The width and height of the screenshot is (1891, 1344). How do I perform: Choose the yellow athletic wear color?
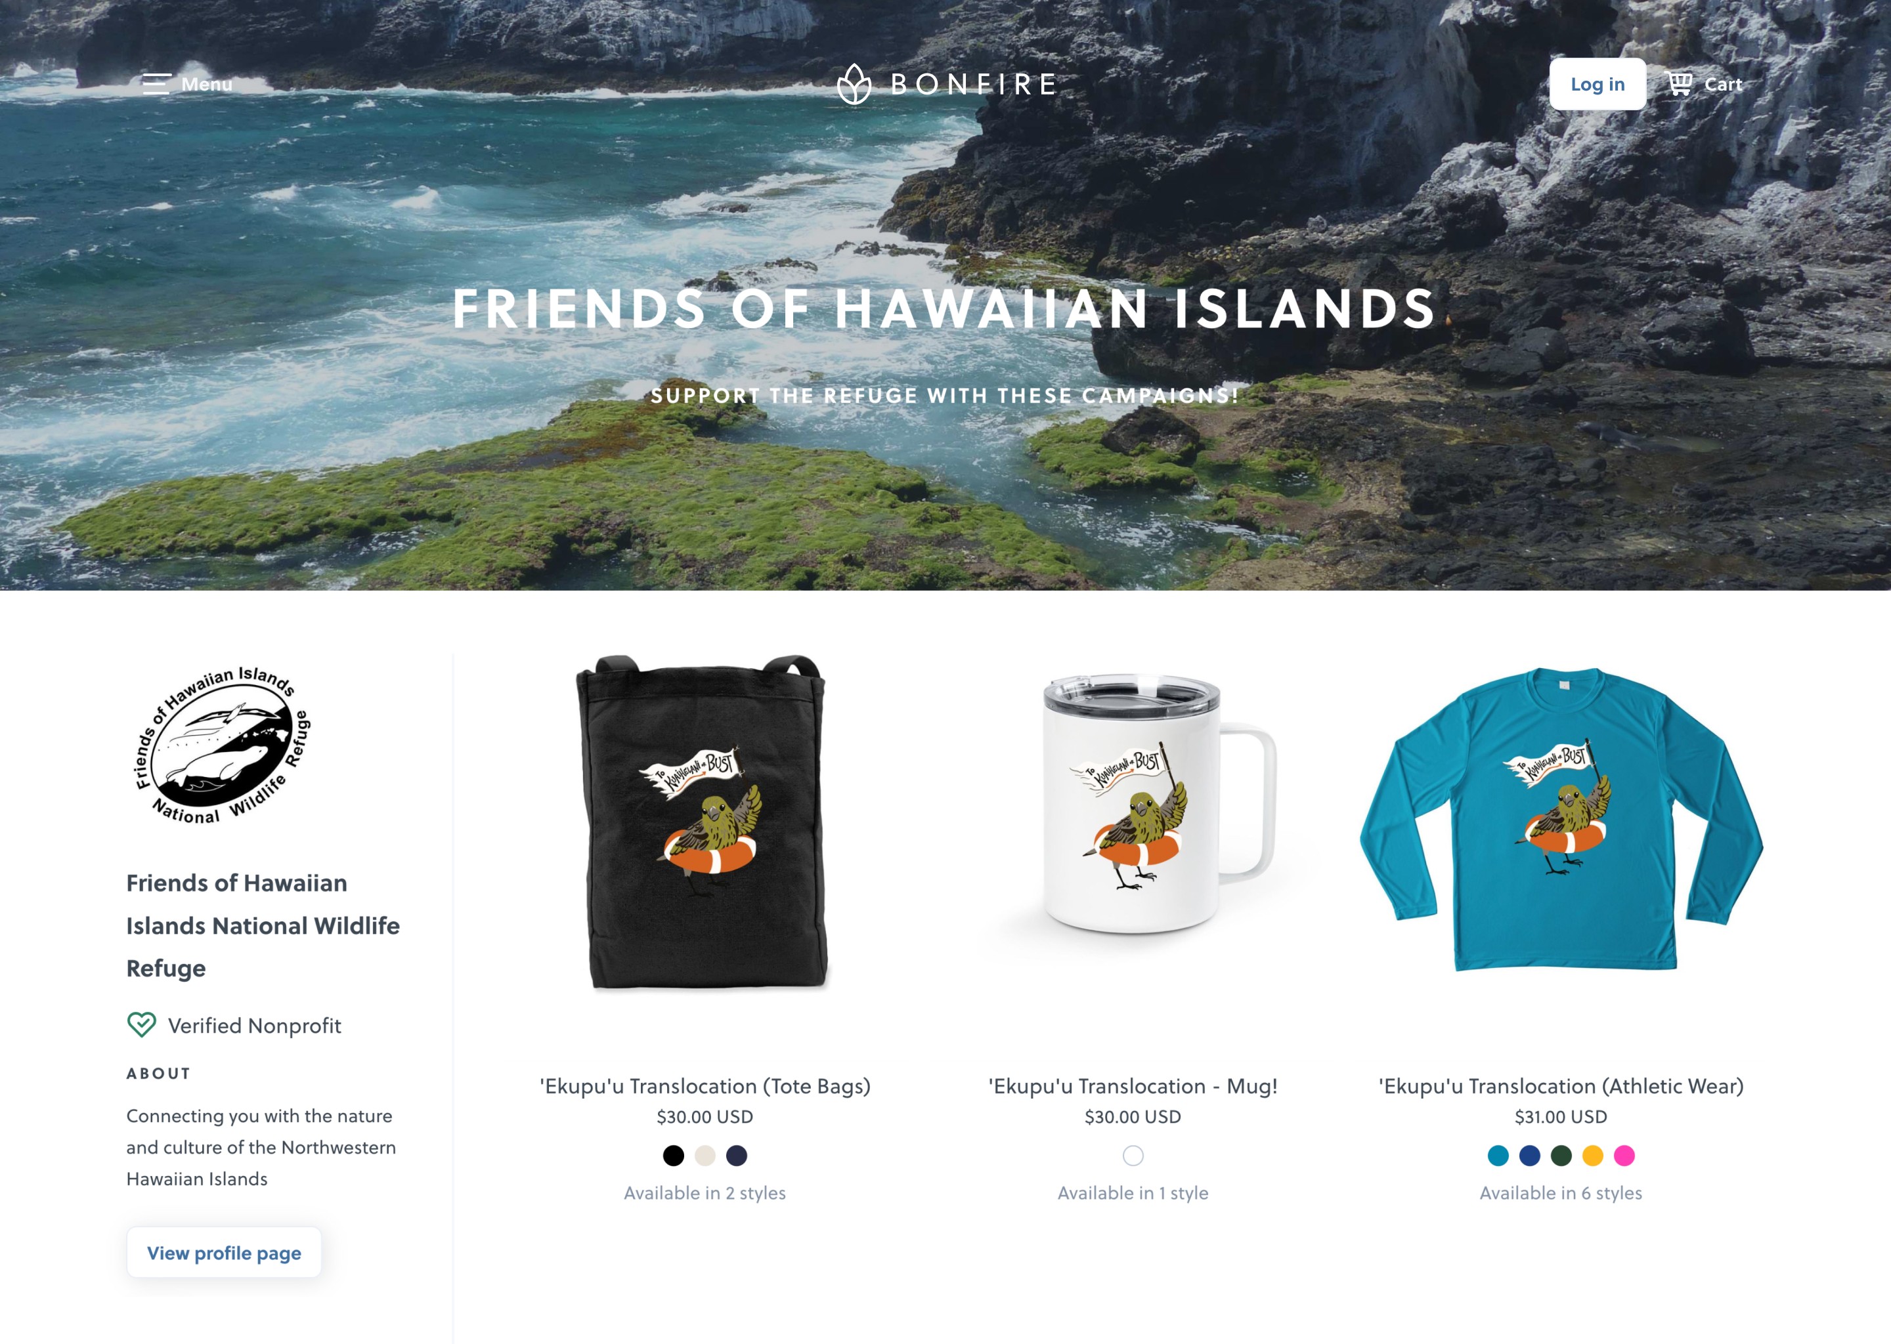click(1592, 1155)
